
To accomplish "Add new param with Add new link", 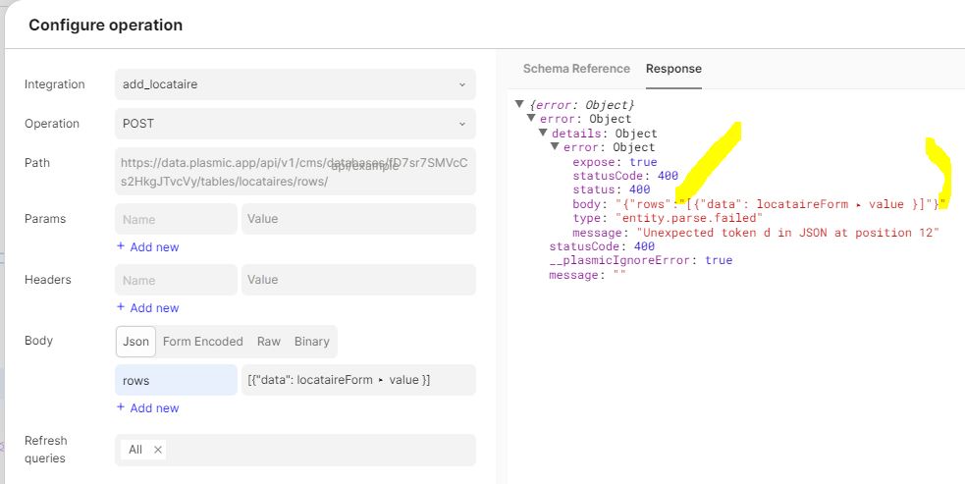I will pyautogui.click(x=147, y=247).
